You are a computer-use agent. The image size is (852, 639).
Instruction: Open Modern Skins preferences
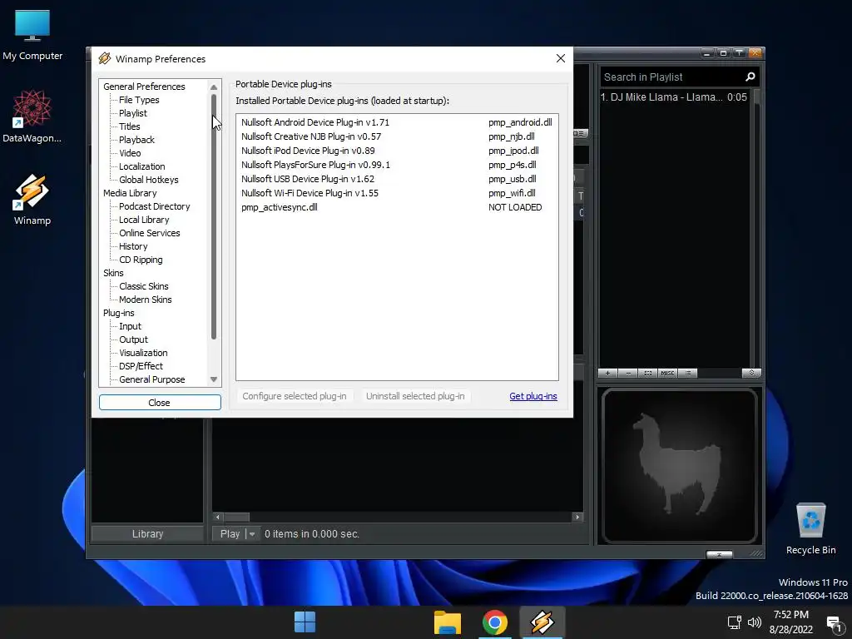click(146, 300)
